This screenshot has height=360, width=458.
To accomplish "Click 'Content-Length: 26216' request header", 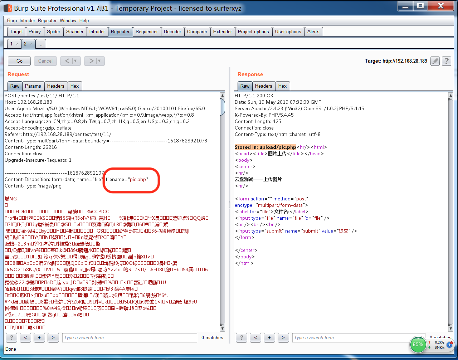I will tap(30, 147).
